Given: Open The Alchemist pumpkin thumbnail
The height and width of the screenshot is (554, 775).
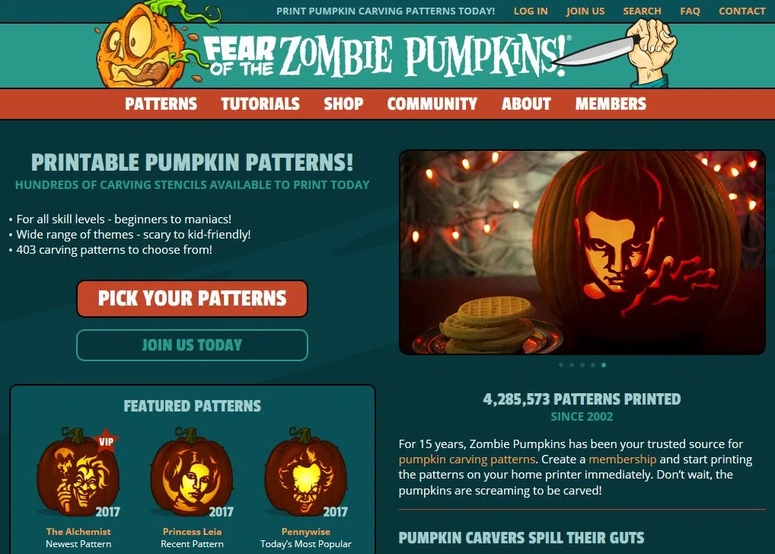Looking at the screenshot, I should click(78, 472).
